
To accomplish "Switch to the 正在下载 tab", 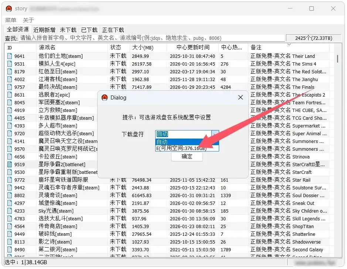I will coord(113,30).
